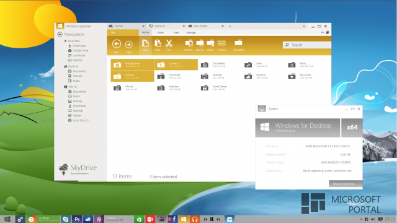The height and width of the screenshot is (223, 397).
Task: Open the headphones music app in the taskbar
Action: coord(194,219)
